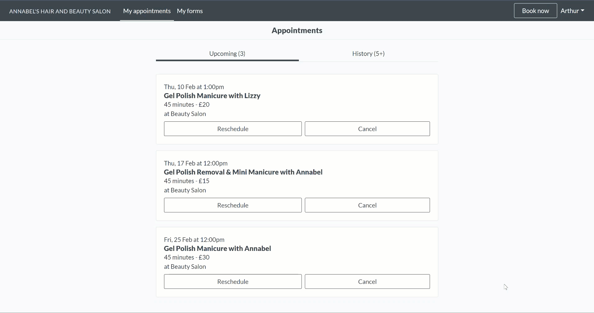Cancel the Gel Polish Removal & Mini Manicure
Viewport: 594px width, 313px height.
[367, 205]
